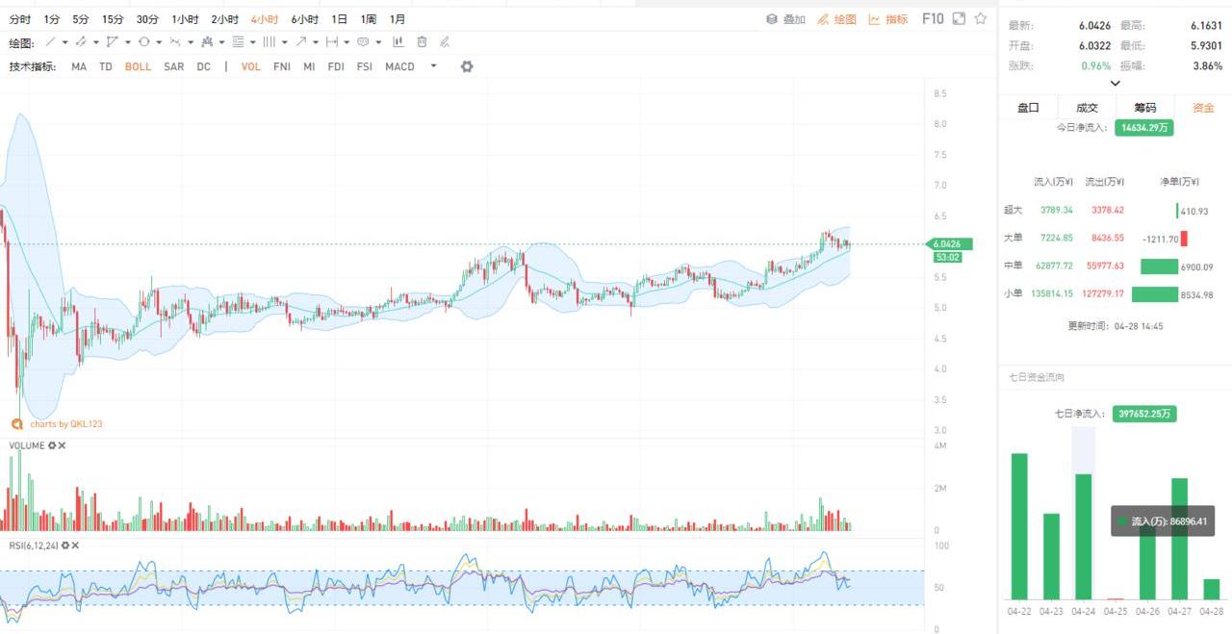Screen dimensions: 1232x634
Task: Click the 指标 indicator button
Action: point(887,19)
